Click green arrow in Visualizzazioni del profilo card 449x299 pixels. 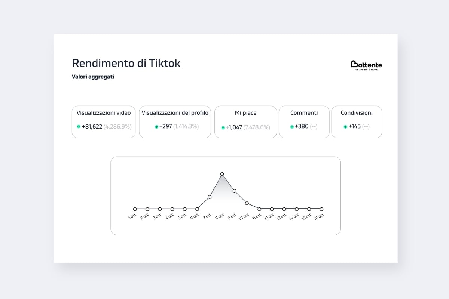[156, 127]
